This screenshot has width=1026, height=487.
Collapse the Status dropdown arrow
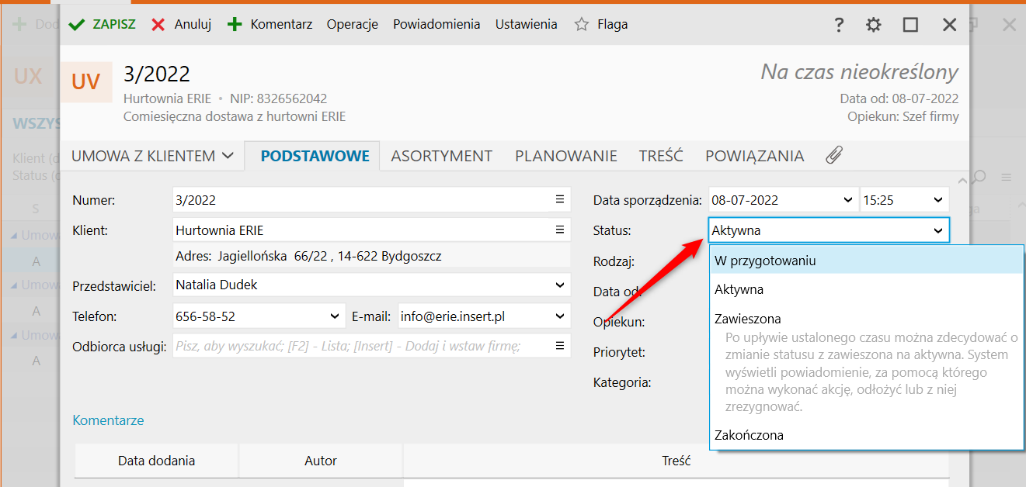(x=938, y=230)
